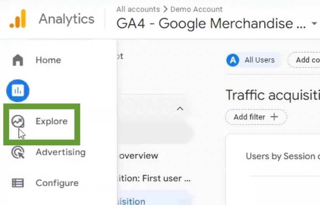320x205 pixels.
Task: Click the Advertising target icon
Action: coord(18,152)
